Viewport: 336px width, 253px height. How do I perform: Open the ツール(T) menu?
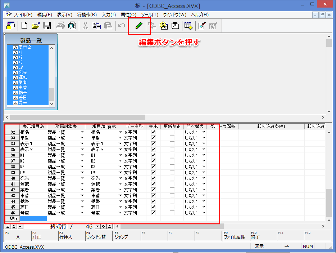tap(150, 15)
